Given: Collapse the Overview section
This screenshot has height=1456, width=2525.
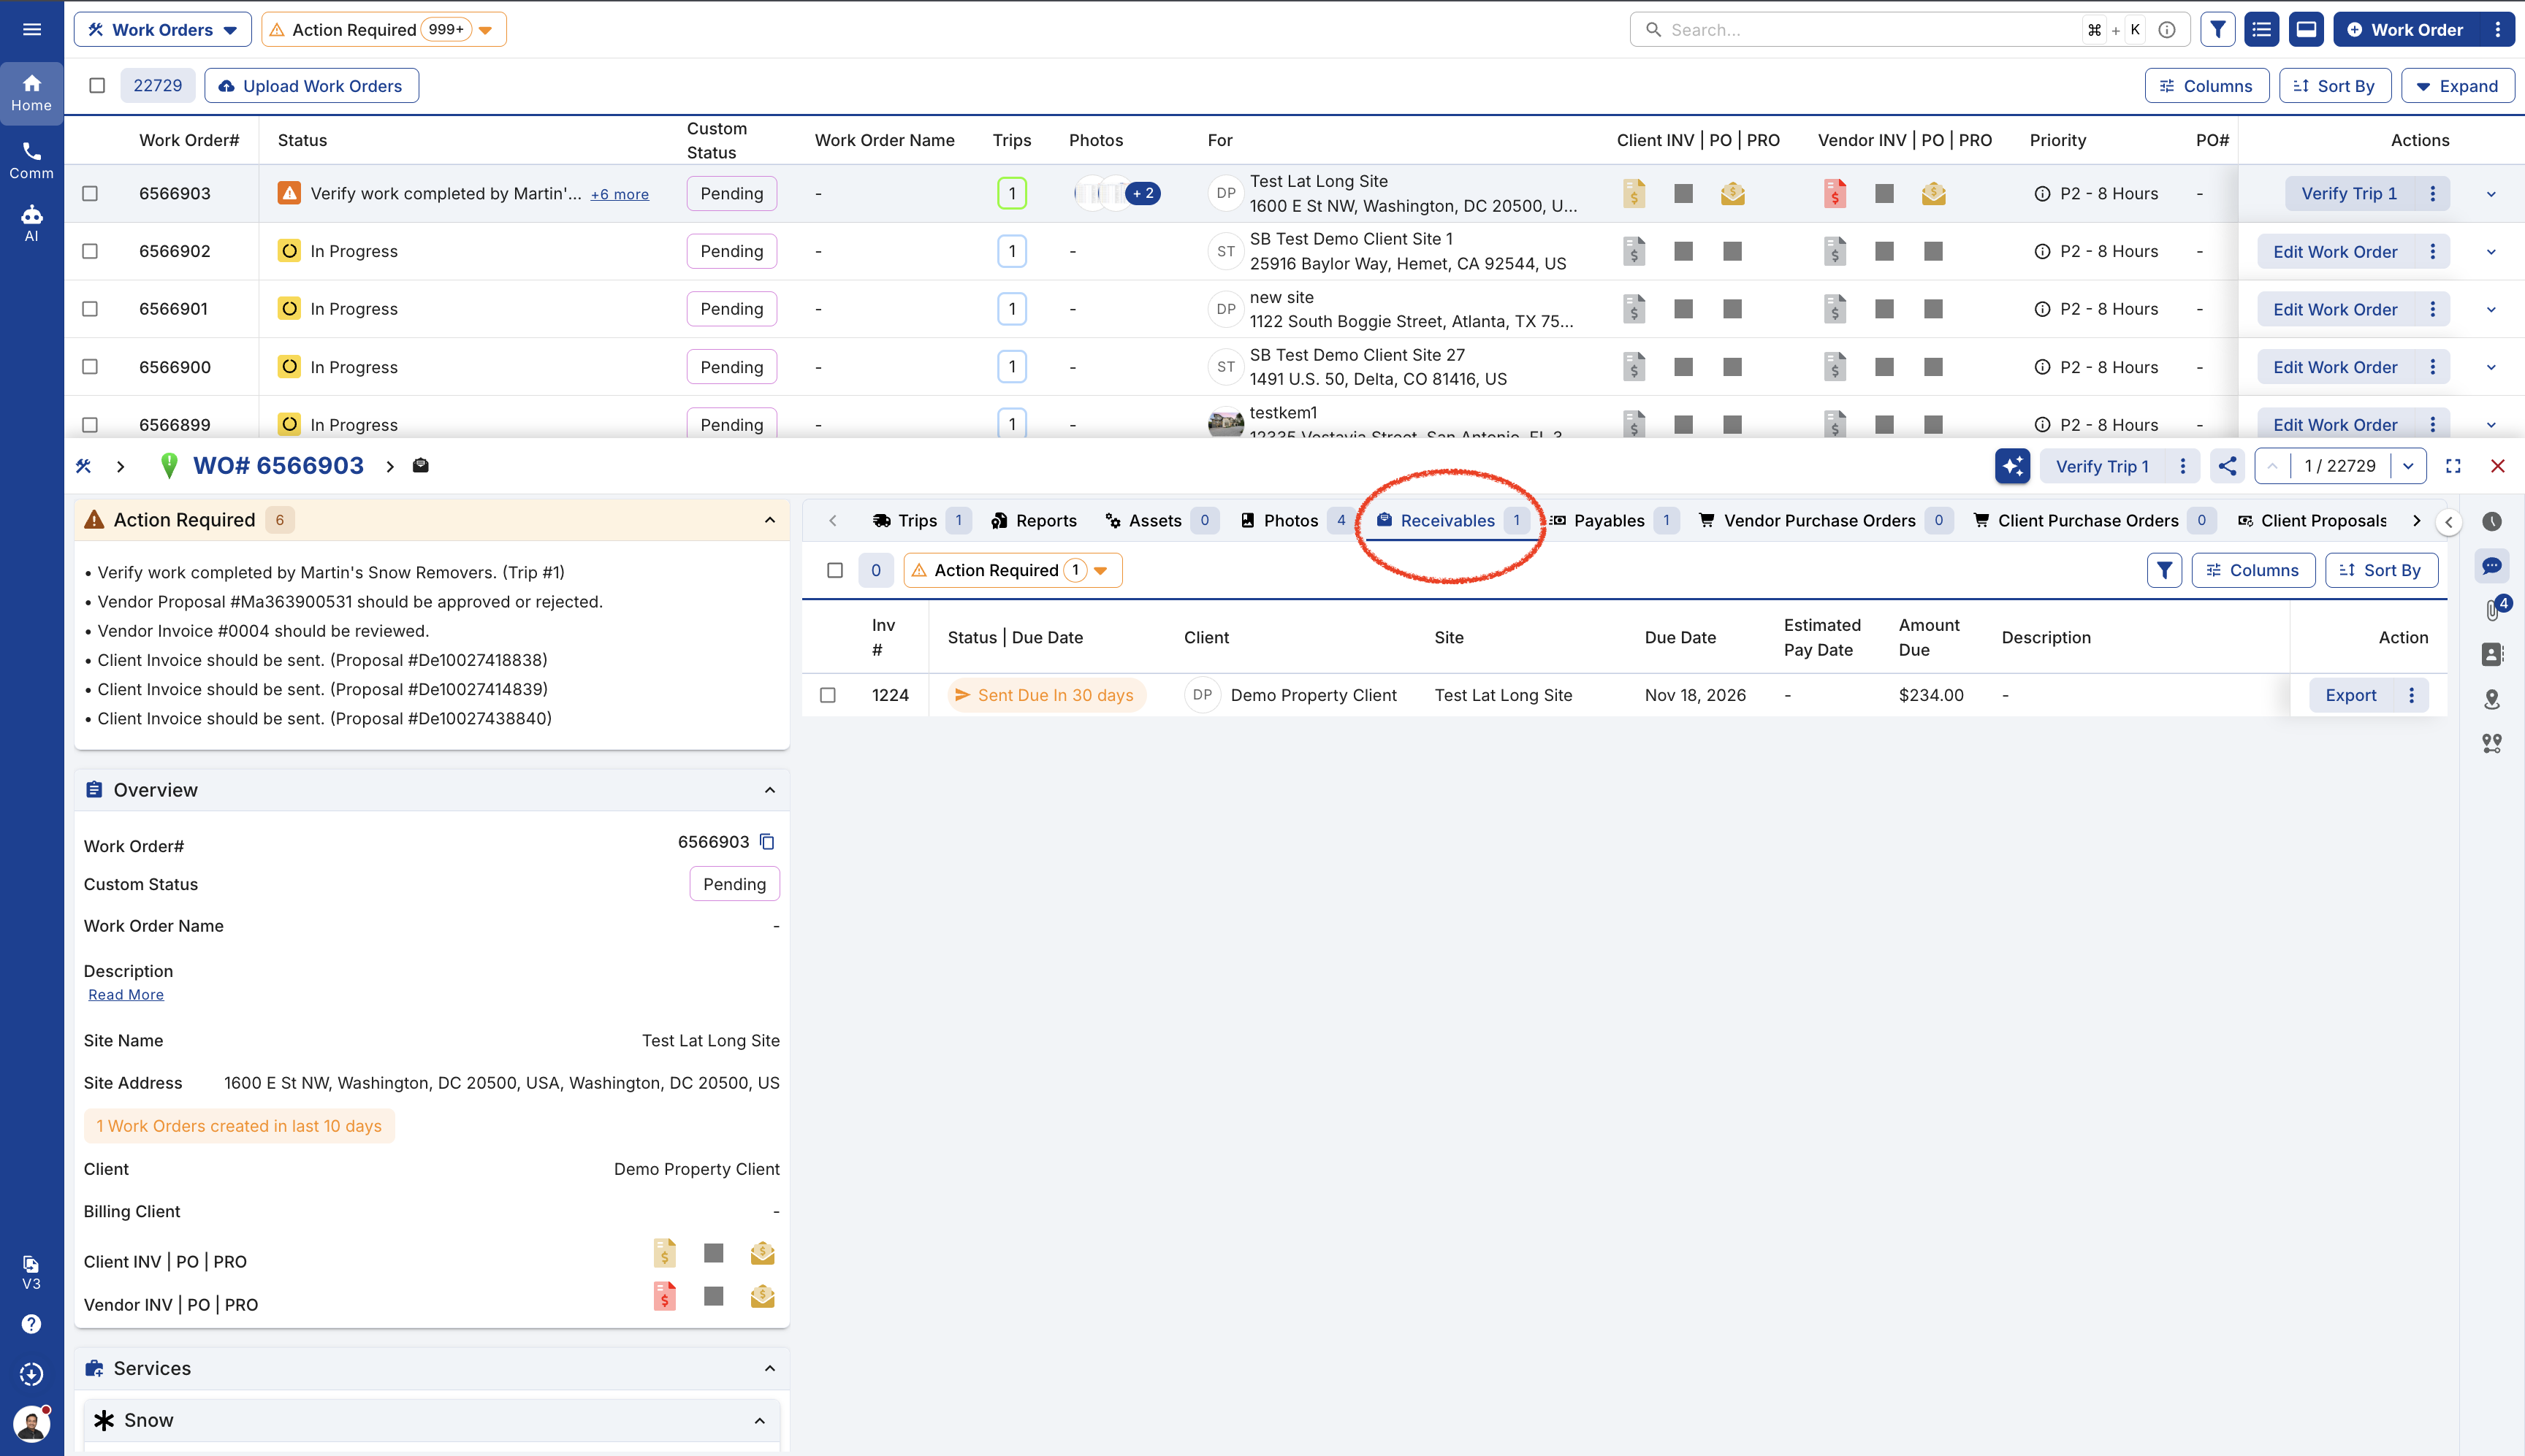Looking at the screenshot, I should 769,790.
